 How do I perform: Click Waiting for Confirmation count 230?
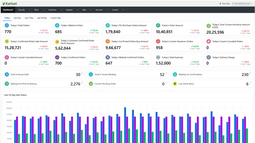click(x=245, y=75)
